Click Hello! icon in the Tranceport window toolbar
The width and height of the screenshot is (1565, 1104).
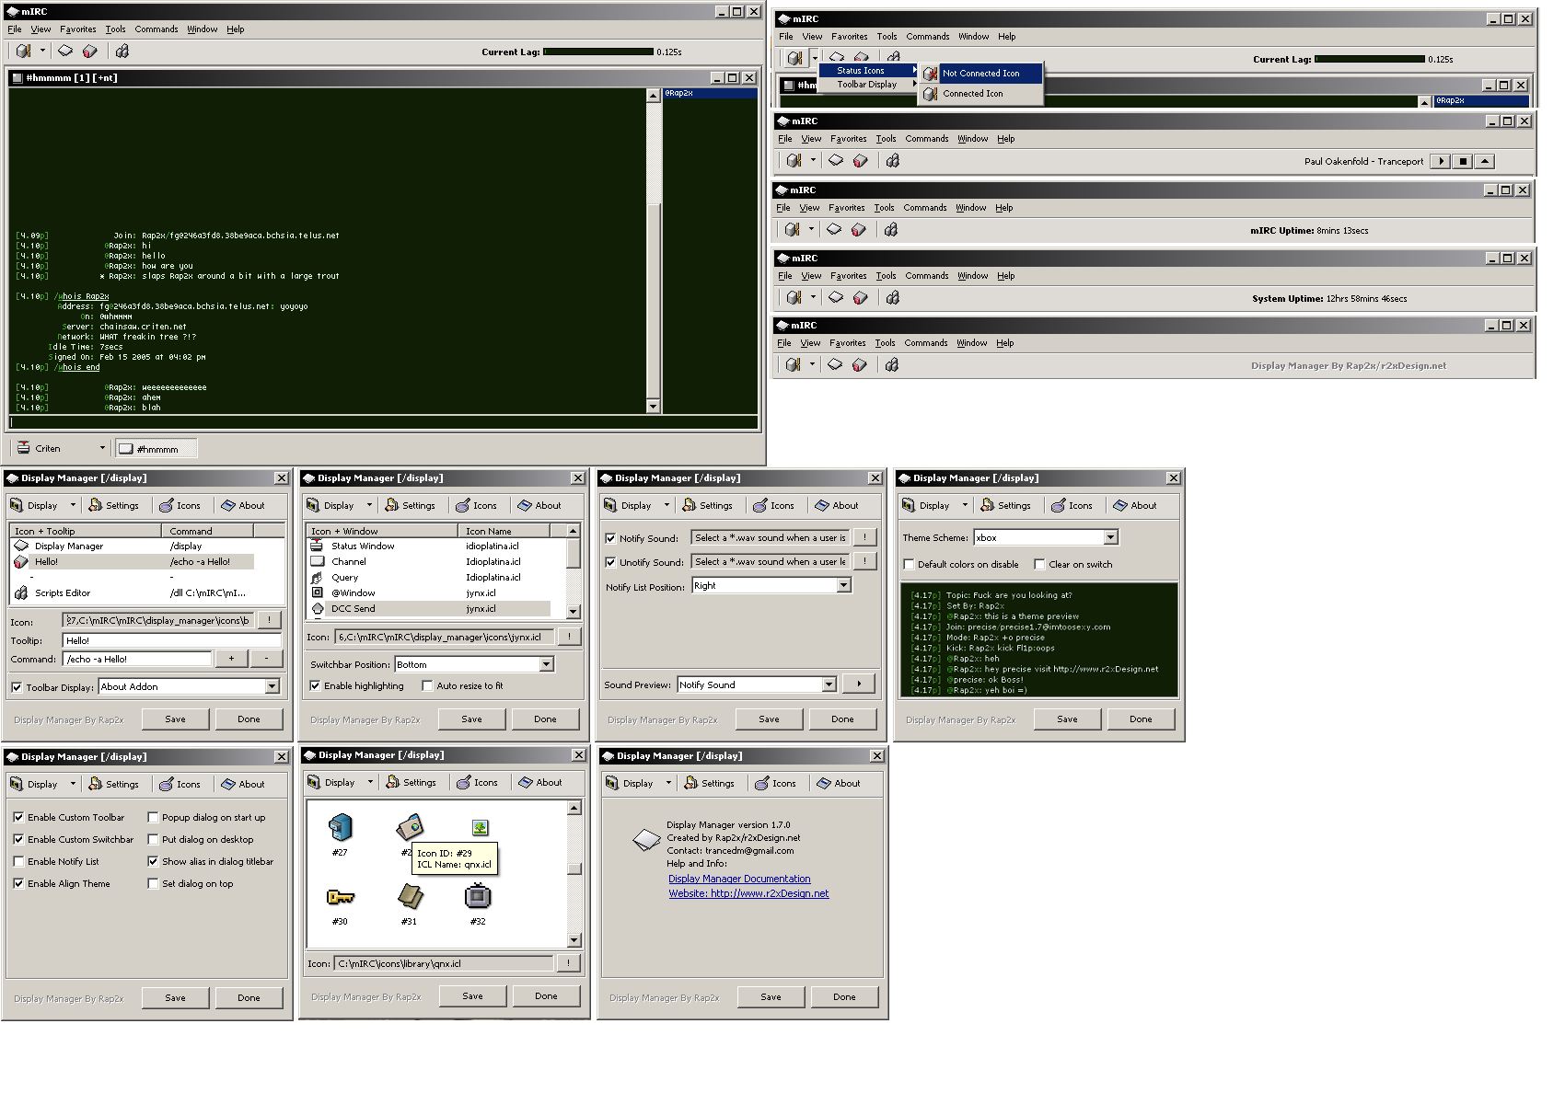860,161
